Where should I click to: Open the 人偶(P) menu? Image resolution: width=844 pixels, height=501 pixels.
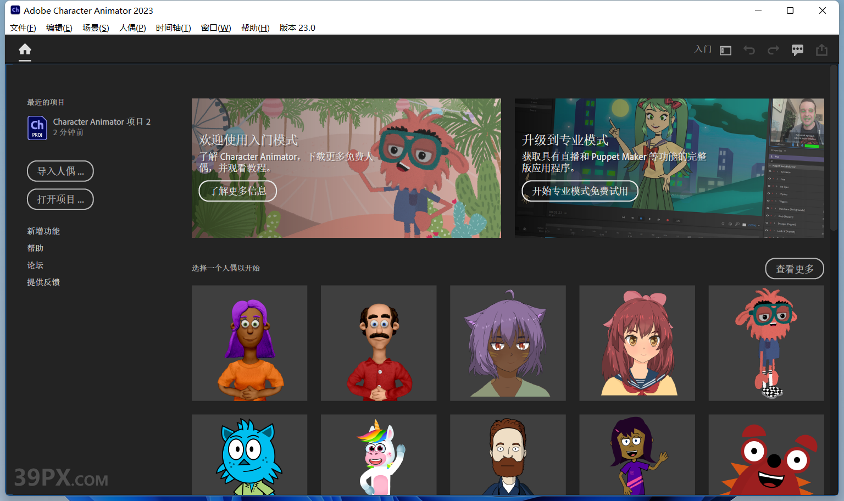(132, 27)
